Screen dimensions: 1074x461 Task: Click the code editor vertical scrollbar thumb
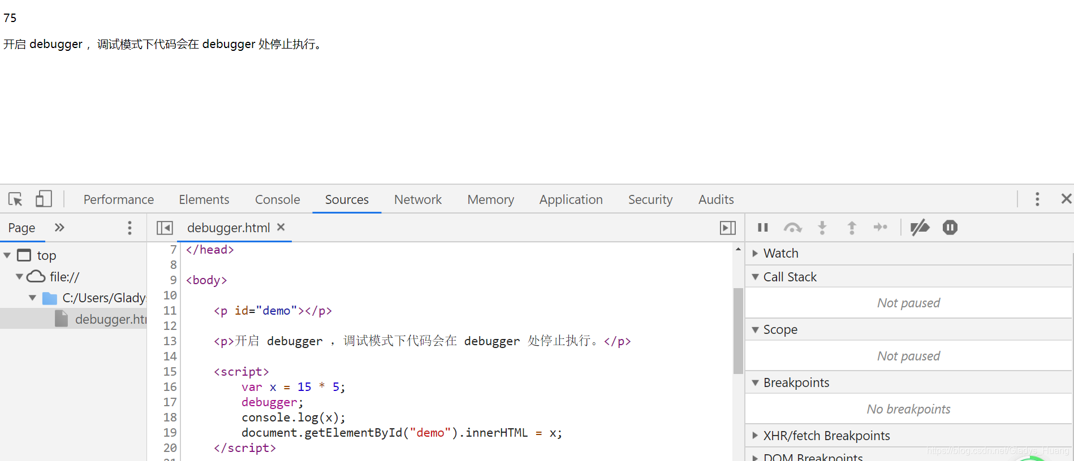tap(738, 331)
